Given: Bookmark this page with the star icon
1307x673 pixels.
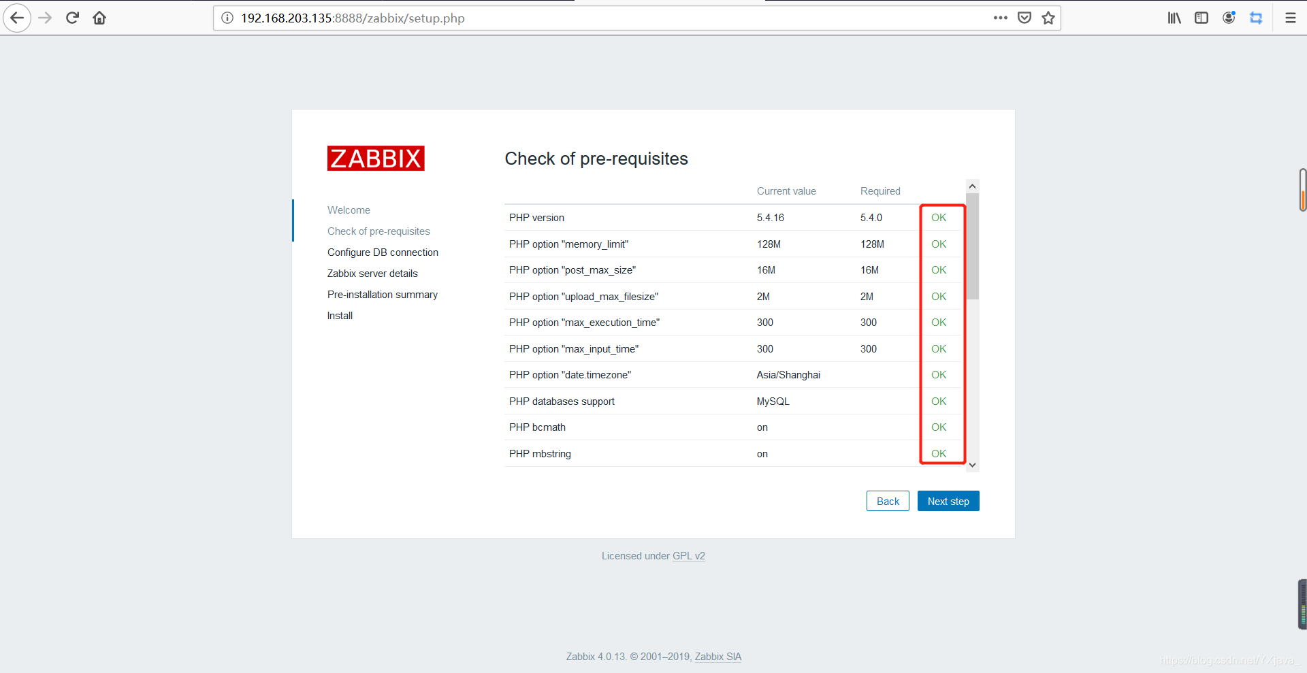Looking at the screenshot, I should pos(1048,18).
